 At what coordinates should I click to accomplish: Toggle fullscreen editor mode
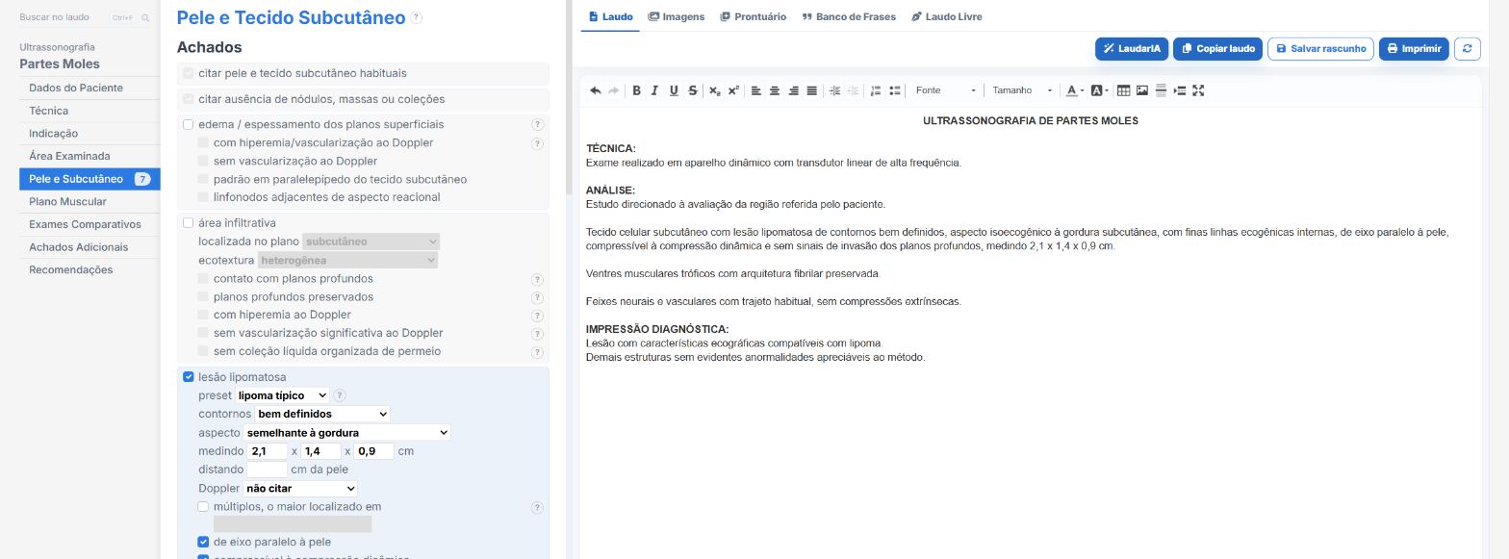1198,90
